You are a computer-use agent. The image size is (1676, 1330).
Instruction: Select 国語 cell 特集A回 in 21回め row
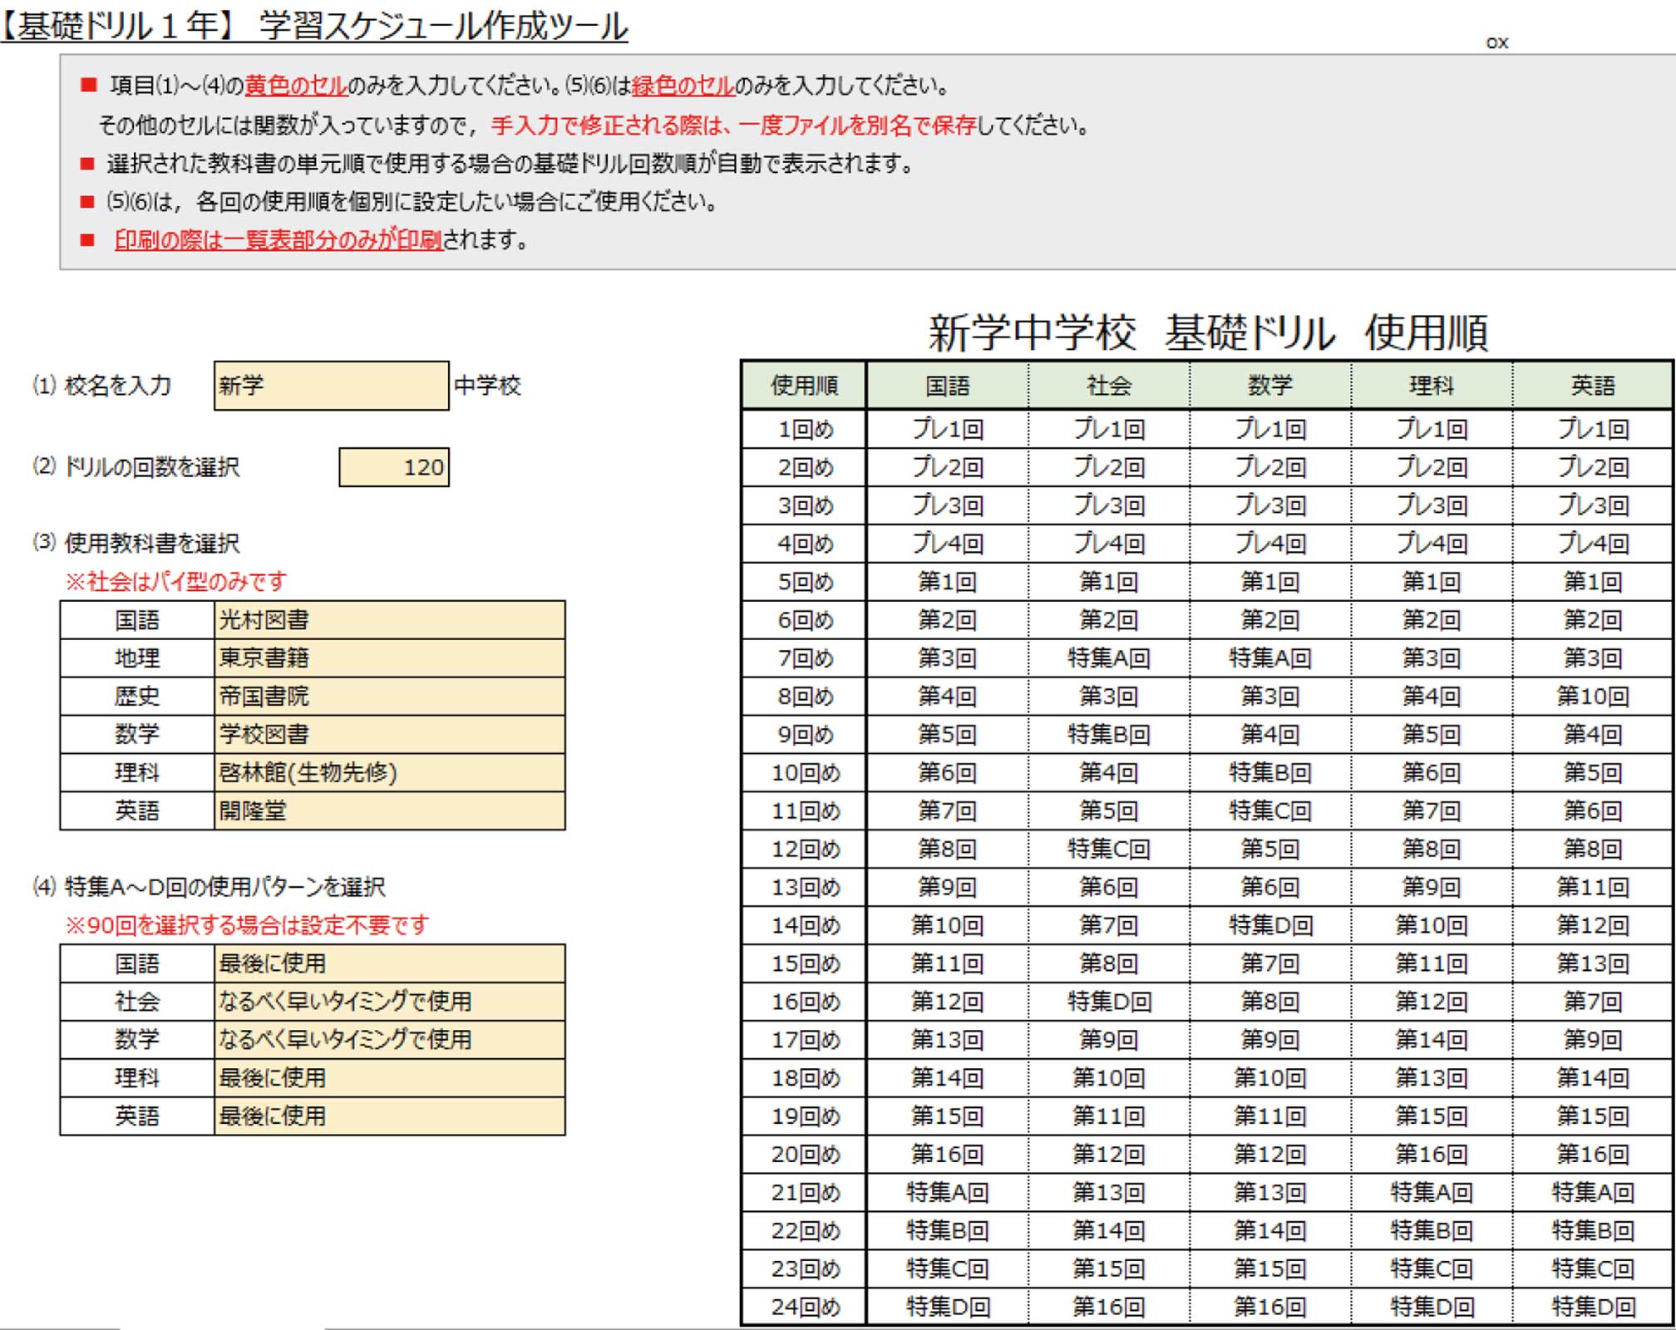(x=948, y=1193)
